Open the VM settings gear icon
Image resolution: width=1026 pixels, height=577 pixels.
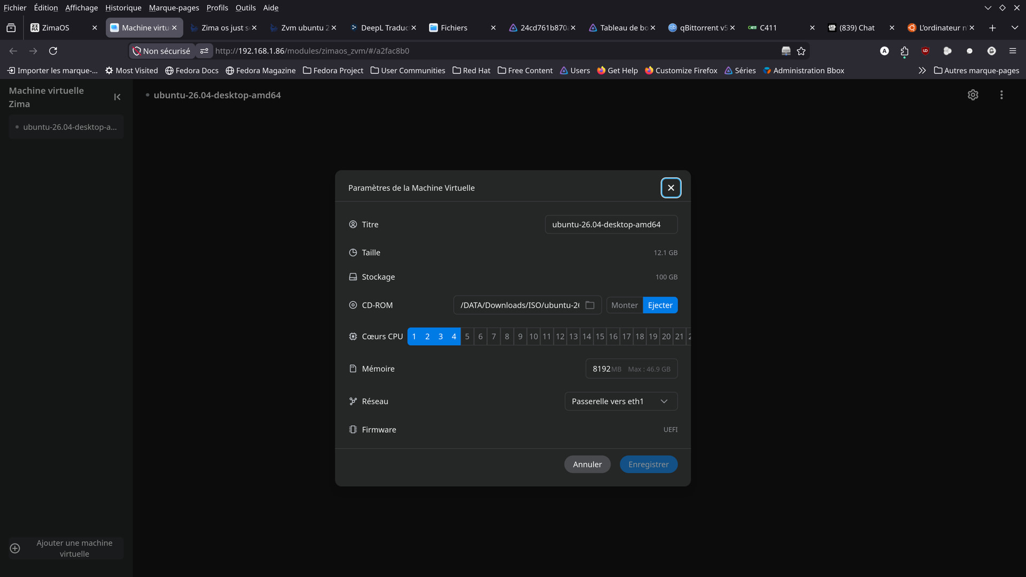[973, 95]
